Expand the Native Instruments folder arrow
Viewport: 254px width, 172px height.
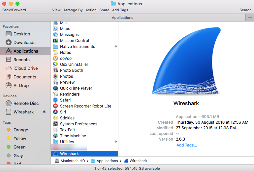(116, 47)
